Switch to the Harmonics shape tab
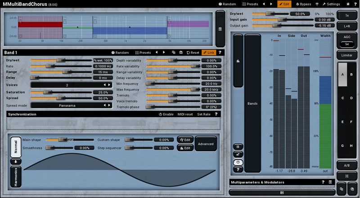This screenshot has width=360, height=198. (16, 176)
